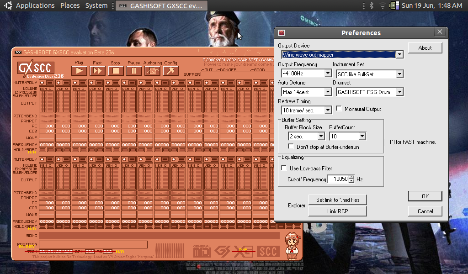Open the Instrument Set dropdown
Viewport: 468px width, 274px height.
click(399, 74)
